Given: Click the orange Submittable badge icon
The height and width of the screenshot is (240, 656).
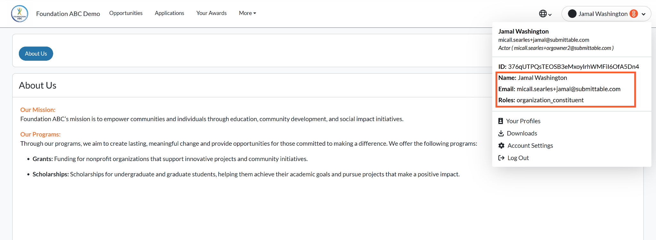Looking at the screenshot, I should pos(634,14).
